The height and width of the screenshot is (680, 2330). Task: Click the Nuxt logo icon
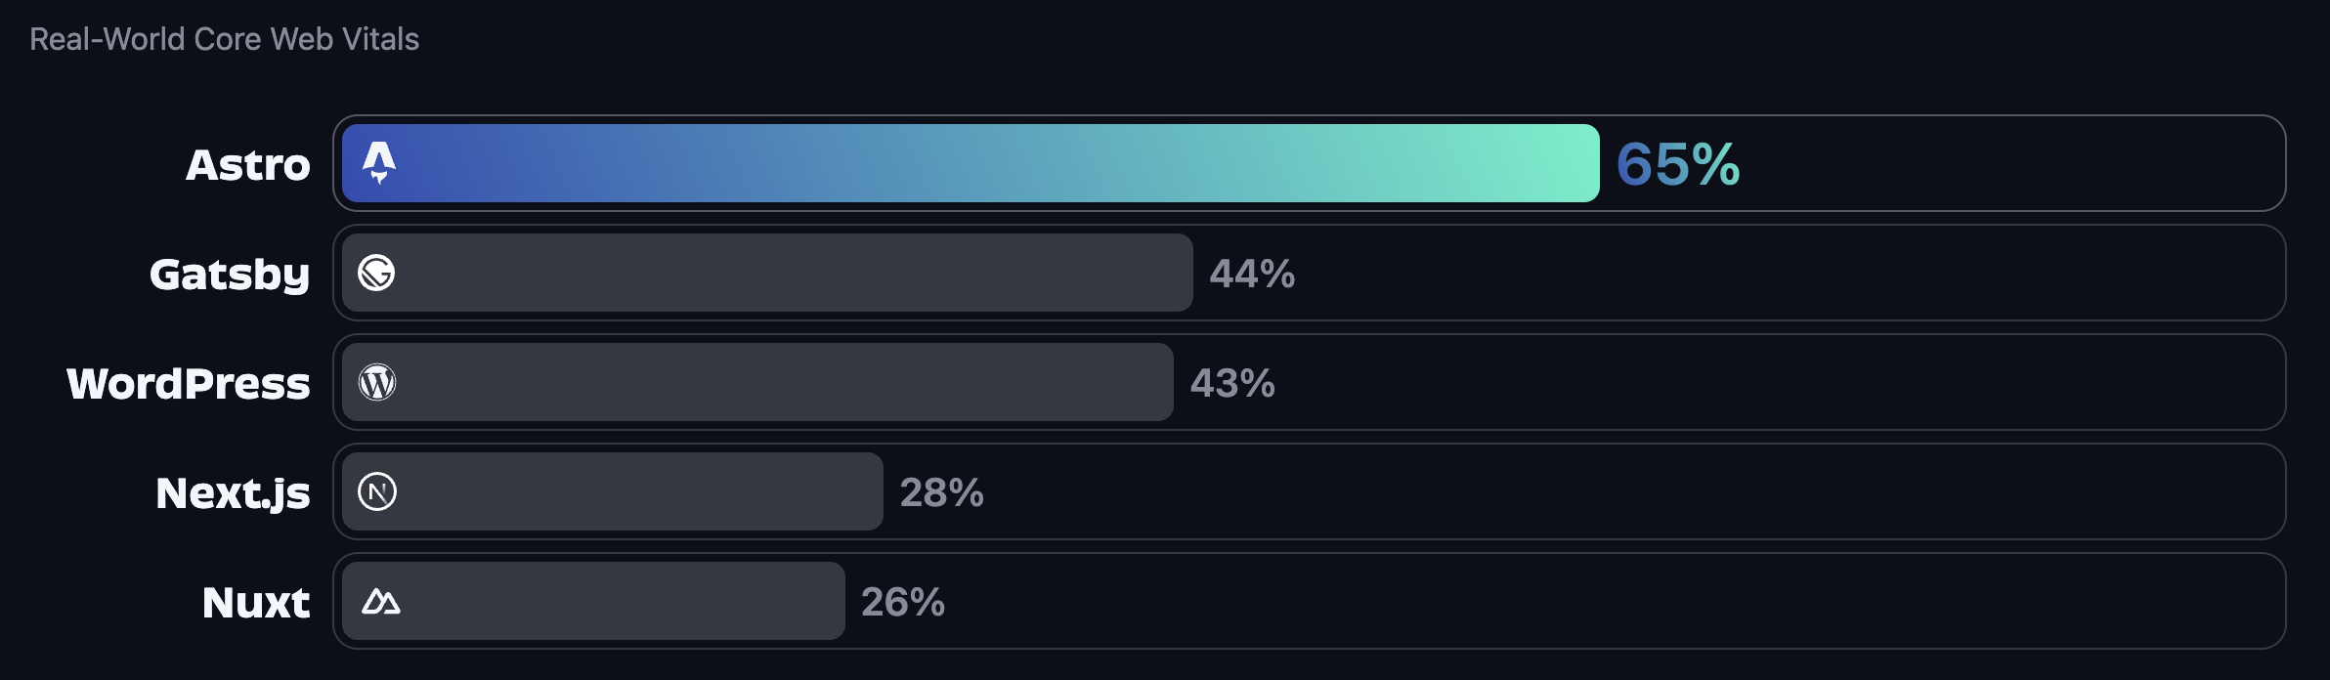click(x=380, y=601)
